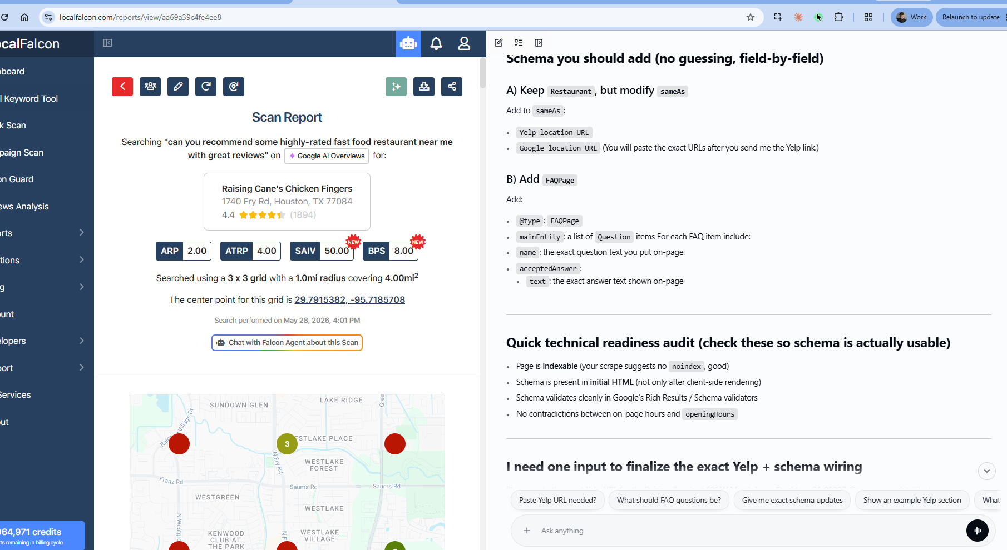Click the red map pin near Sundown Glen
The height and width of the screenshot is (550, 1007).
point(179,444)
